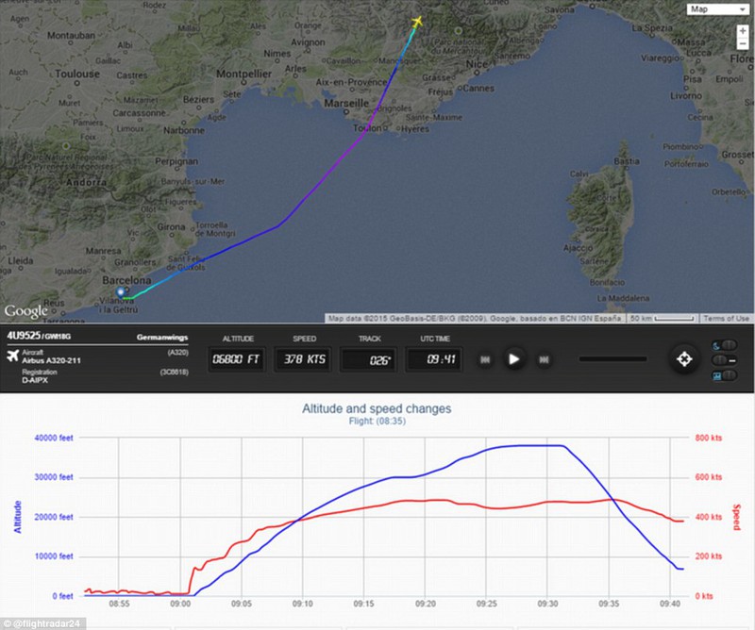Click the white aircraft icon beside Airbus A320-211
Screen dimensions: 755x630
pyautogui.click(x=12, y=356)
